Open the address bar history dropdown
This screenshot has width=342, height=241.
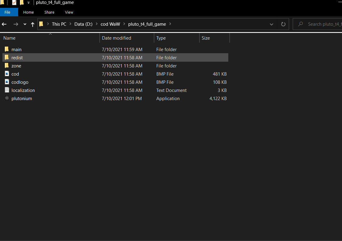click(x=272, y=24)
